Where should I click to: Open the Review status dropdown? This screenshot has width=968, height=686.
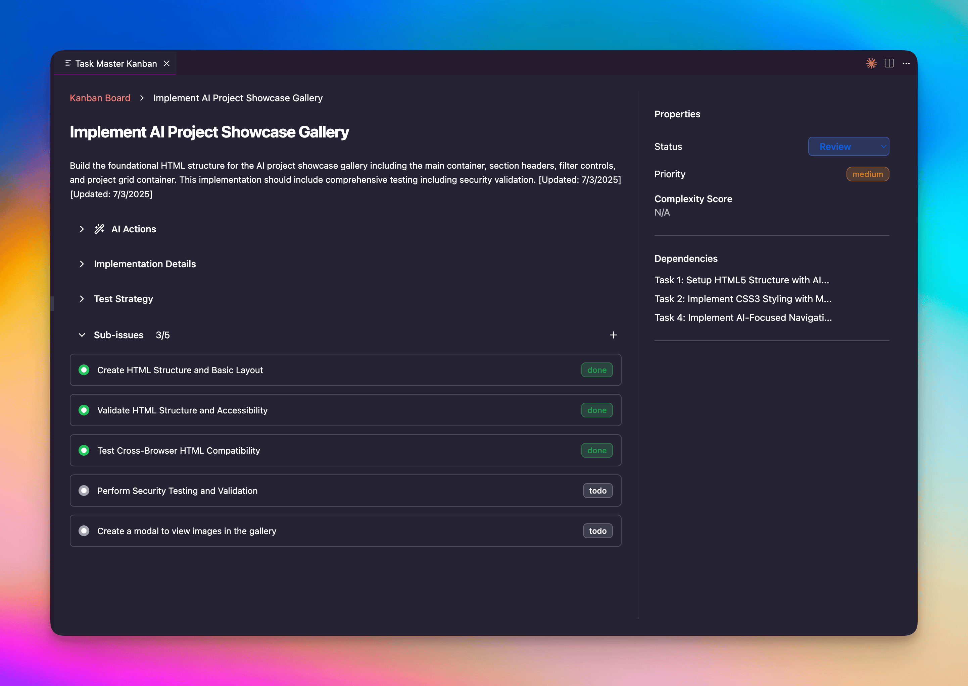[848, 147]
